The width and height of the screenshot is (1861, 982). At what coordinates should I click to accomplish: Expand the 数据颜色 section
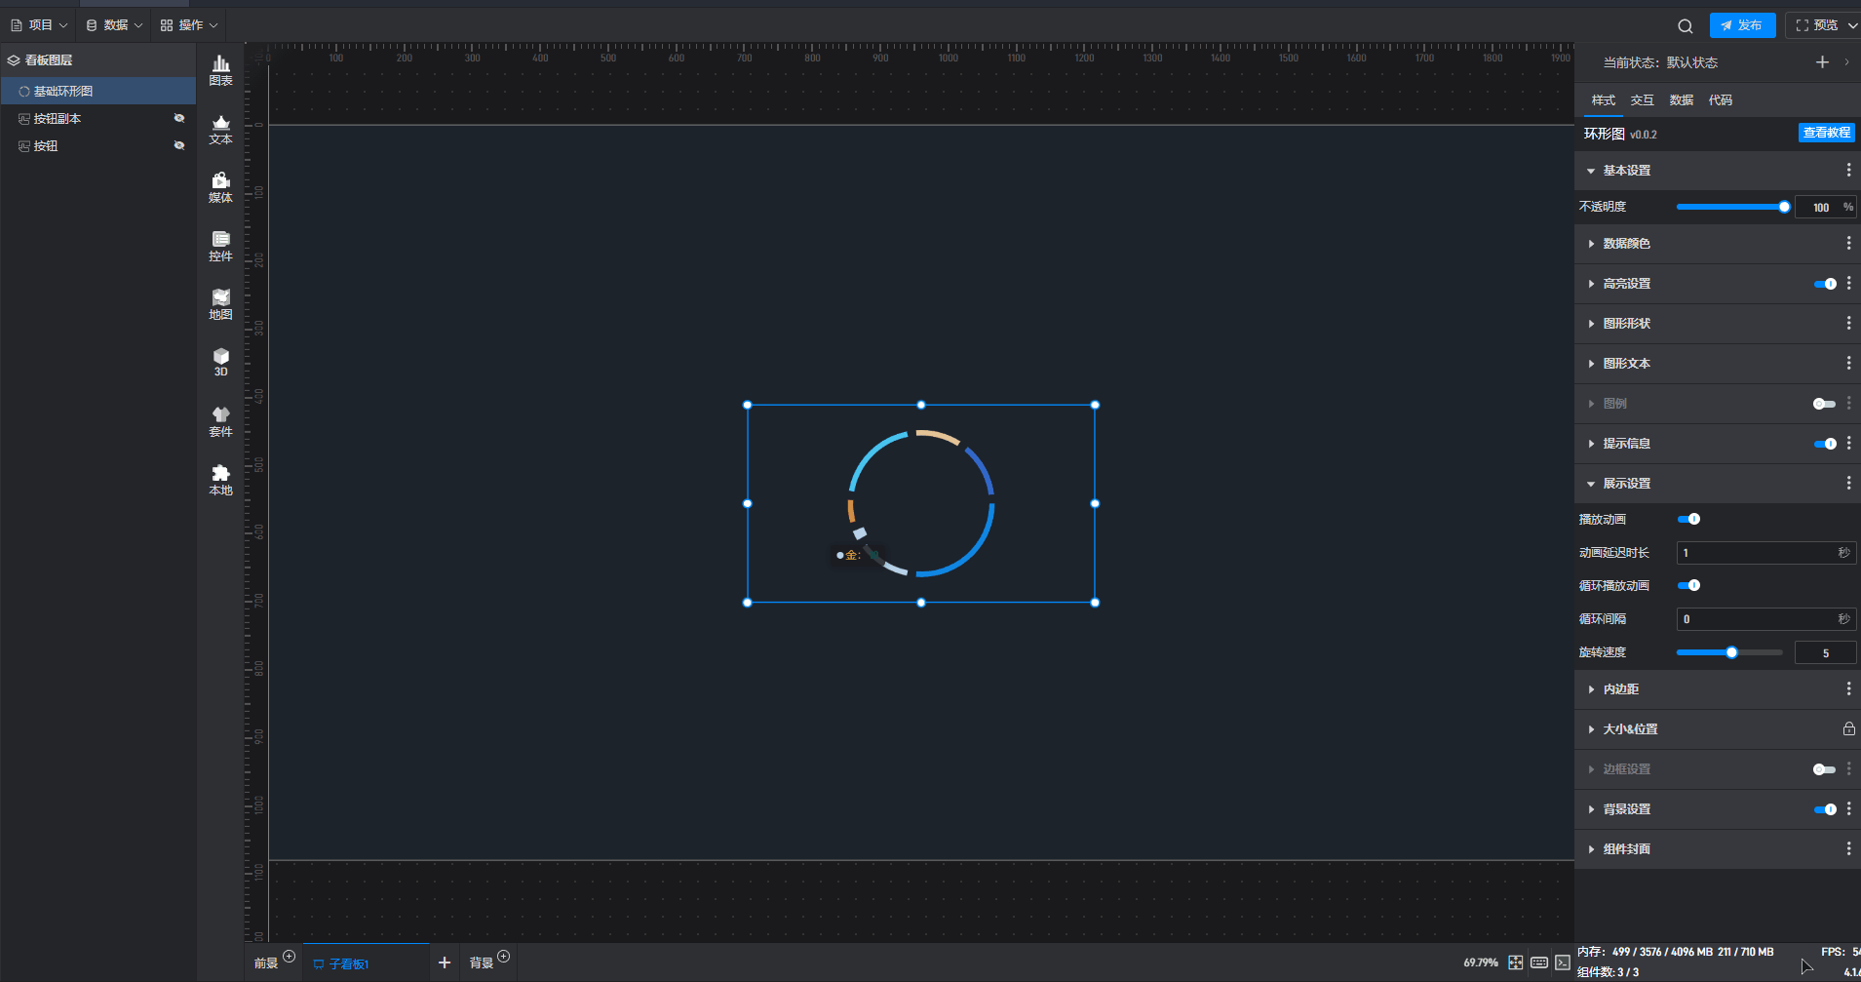pyautogui.click(x=1626, y=244)
